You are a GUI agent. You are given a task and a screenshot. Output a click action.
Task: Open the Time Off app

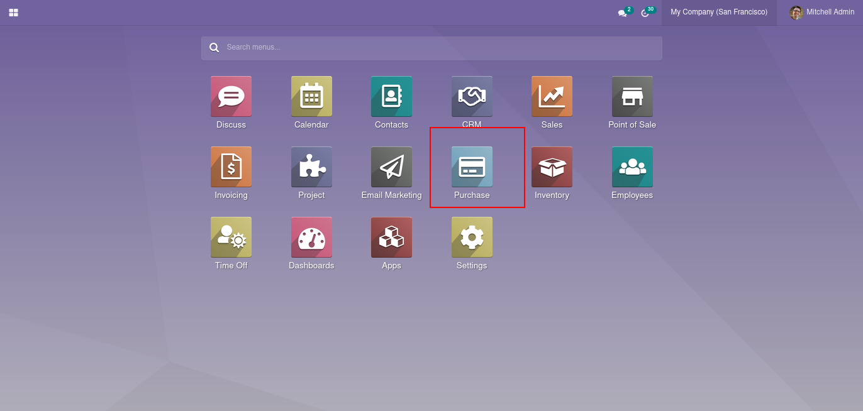231,238
